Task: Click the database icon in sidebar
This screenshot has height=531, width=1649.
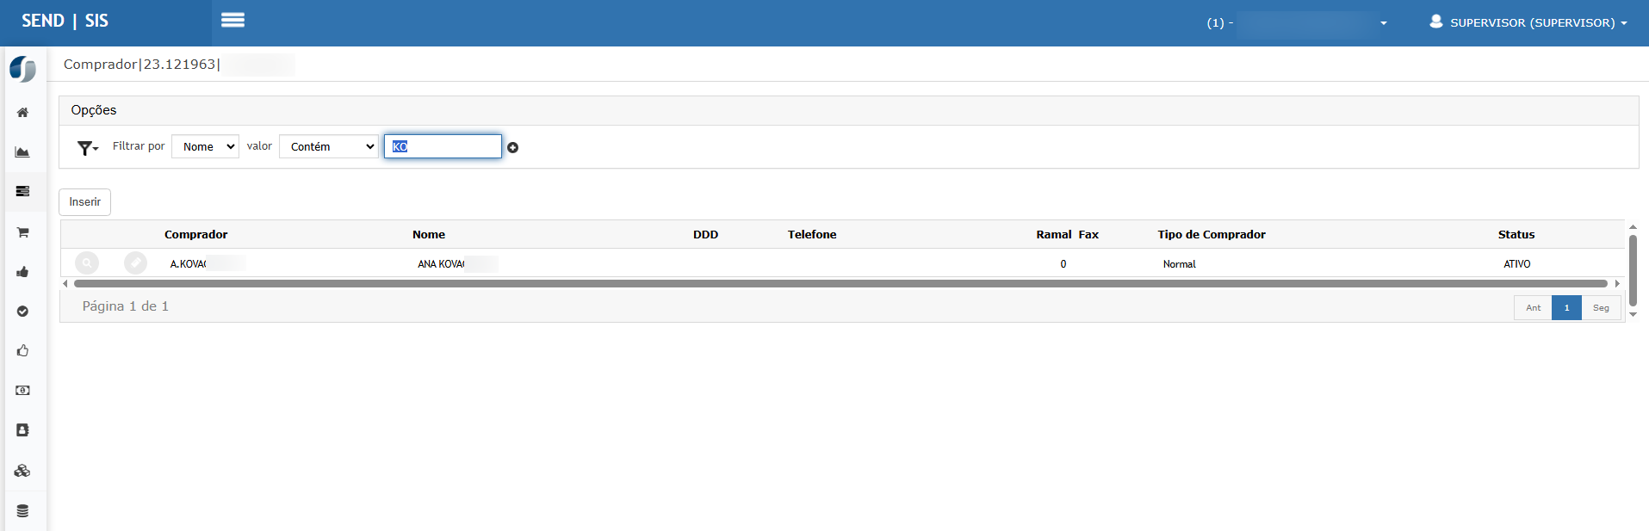Action: pyautogui.click(x=23, y=511)
